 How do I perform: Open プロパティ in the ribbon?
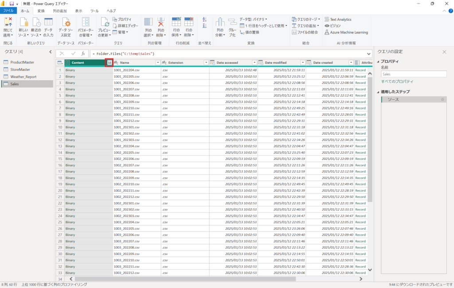[x=122, y=19]
